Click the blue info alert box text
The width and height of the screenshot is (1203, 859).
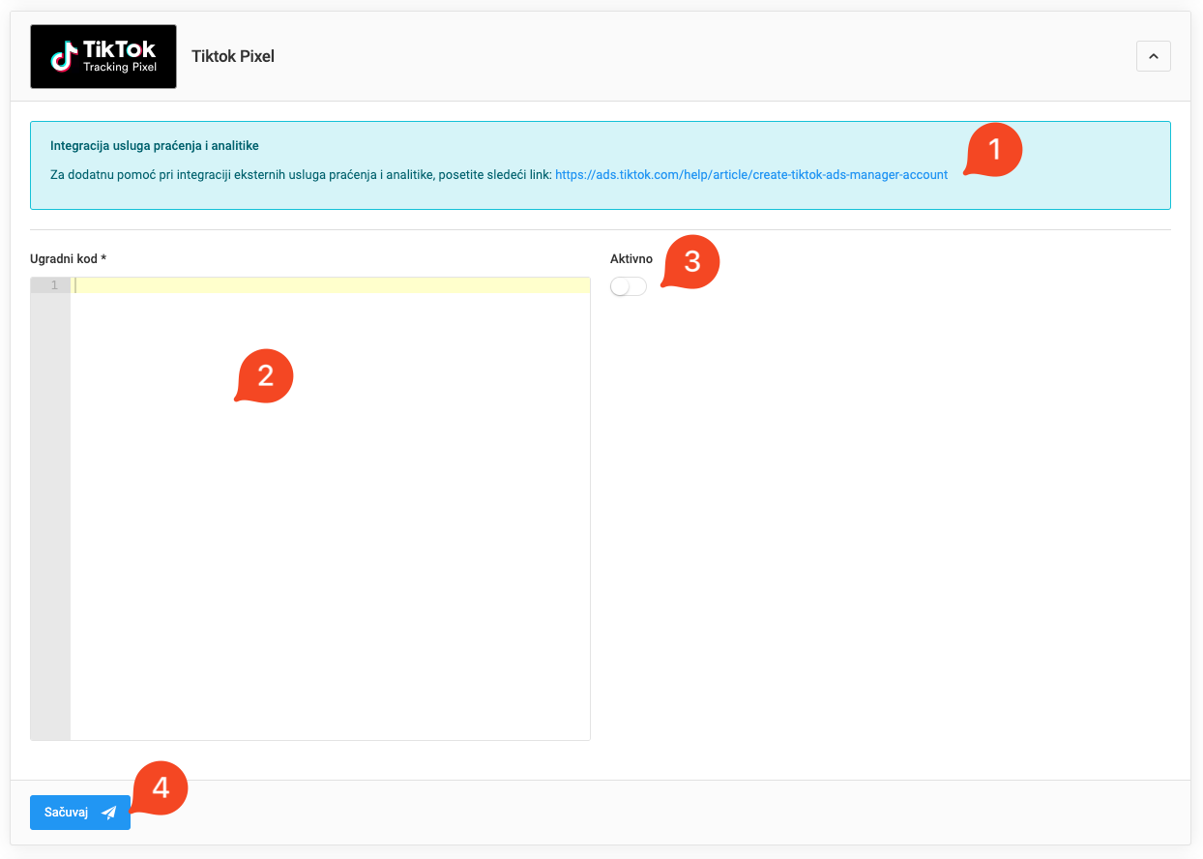[300, 175]
